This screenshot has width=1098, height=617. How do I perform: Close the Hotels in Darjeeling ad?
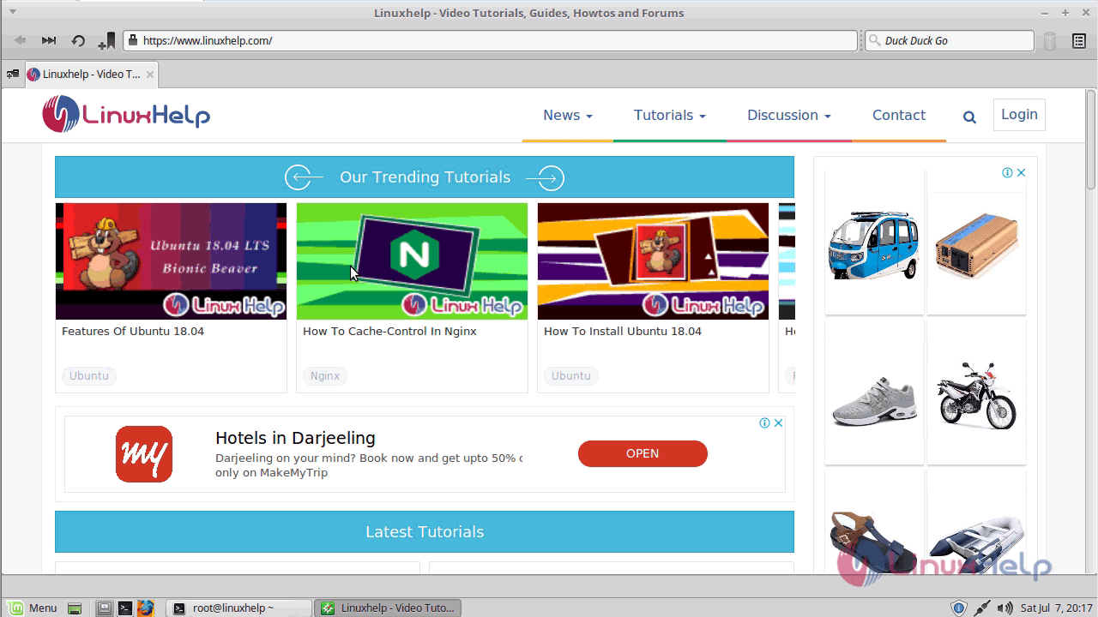pos(778,422)
